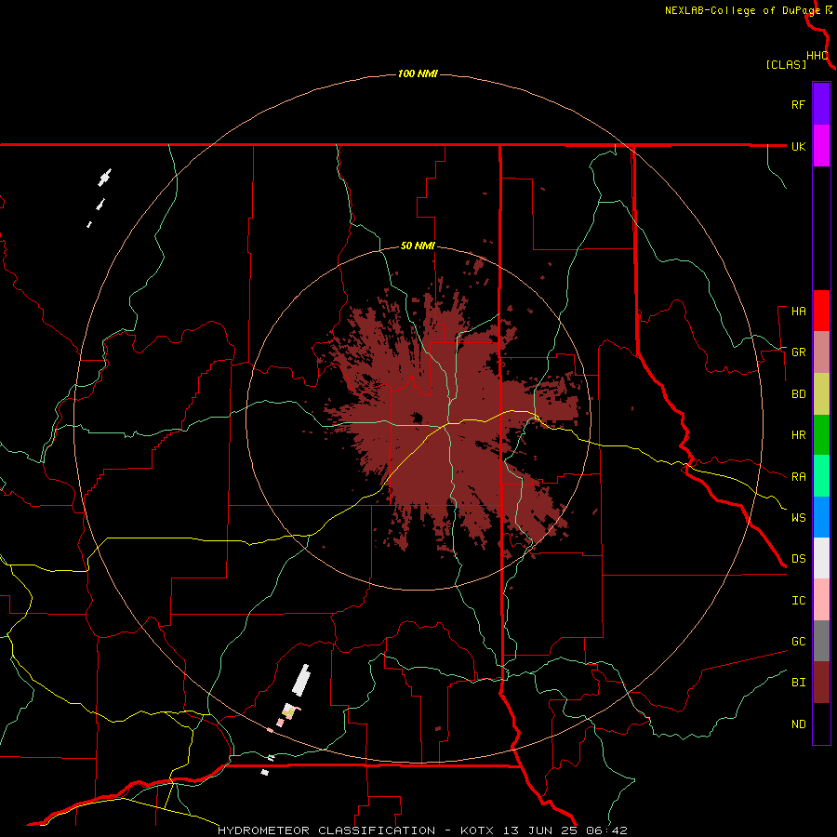The height and width of the screenshot is (837, 837).
Task: Click the RA legend label
Action: point(798,477)
